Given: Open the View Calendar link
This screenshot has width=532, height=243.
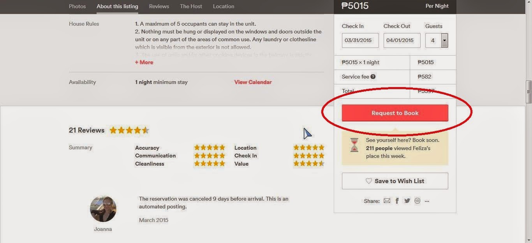Looking at the screenshot, I should click(x=253, y=82).
